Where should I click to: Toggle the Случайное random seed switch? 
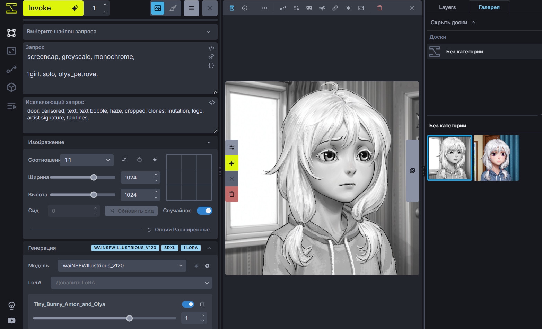tap(204, 211)
